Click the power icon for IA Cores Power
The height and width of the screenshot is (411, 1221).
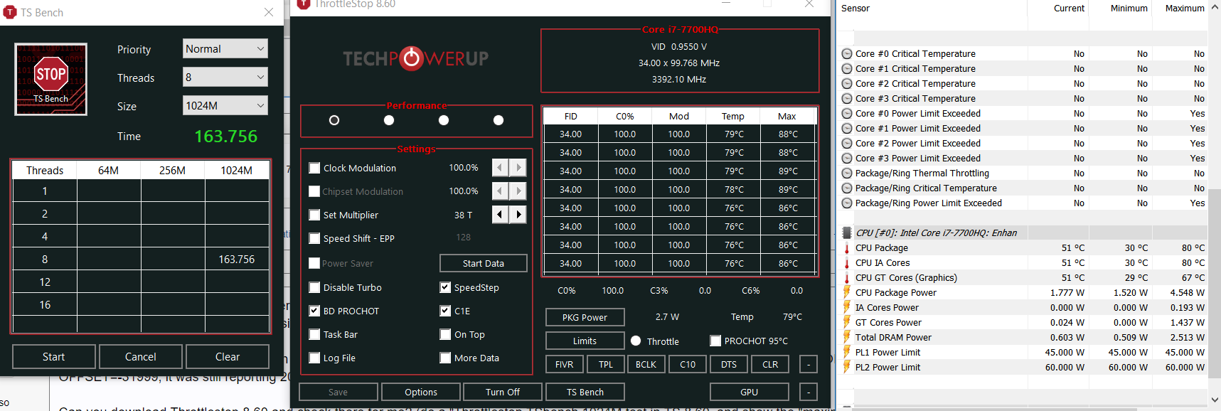846,307
